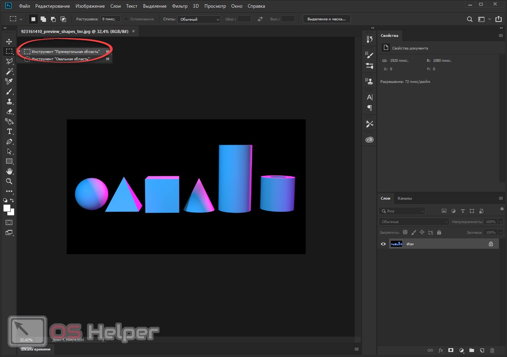The image size is (507, 357).
Task: Switch to the Каналы tab
Action: coord(405,198)
